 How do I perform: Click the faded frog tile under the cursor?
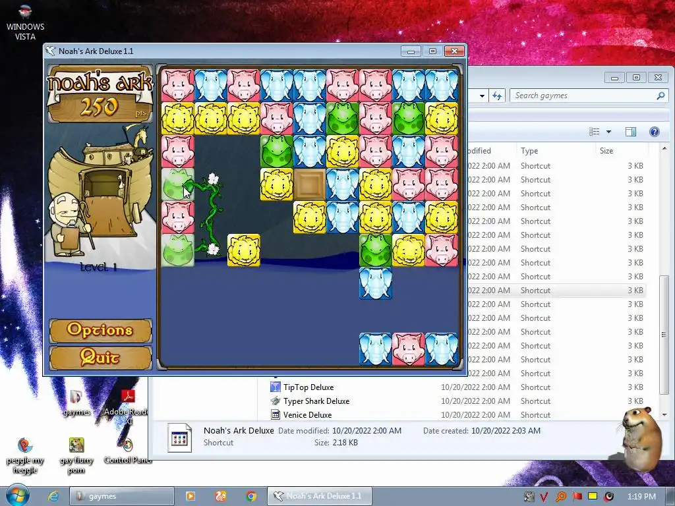[x=178, y=184]
